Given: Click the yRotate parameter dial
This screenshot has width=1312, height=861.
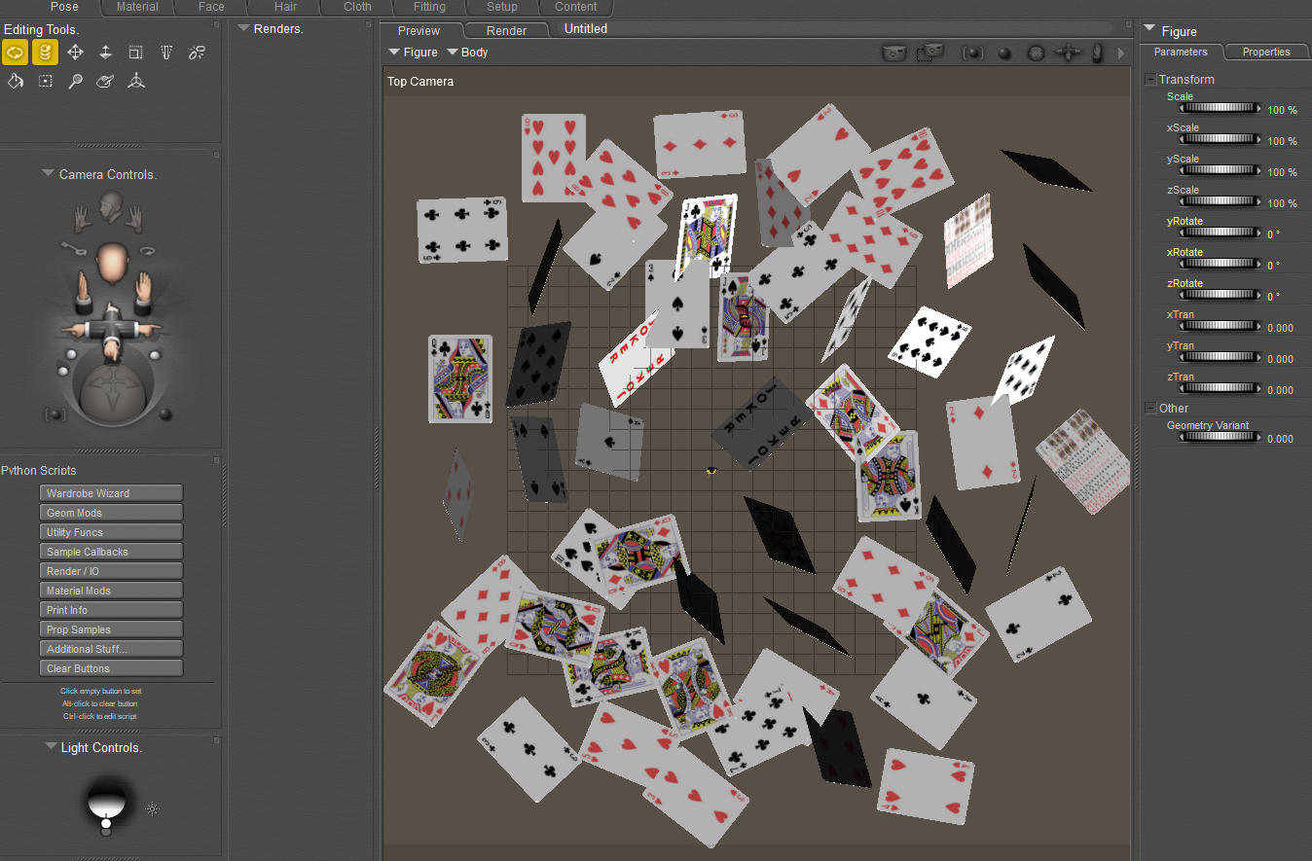Looking at the screenshot, I should [x=1219, y=233].
